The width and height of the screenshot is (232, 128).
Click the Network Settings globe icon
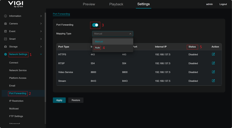pyautogui.click(x=5, y=54)
